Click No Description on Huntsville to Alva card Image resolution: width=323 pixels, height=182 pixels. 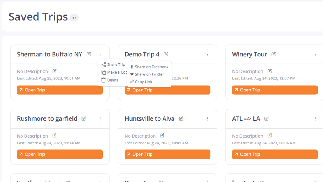pyautogui.click(x=140, y=136)
